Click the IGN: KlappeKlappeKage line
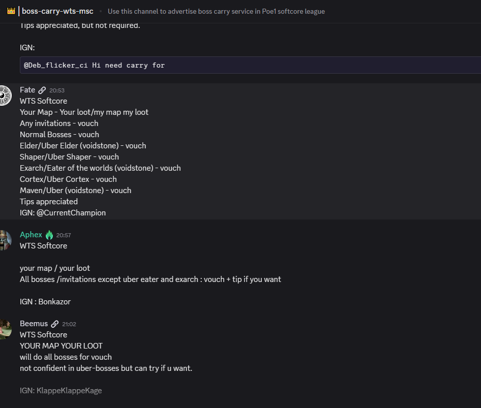The width and height of the screenshot is (481, 408). pyautogui.click(x=61, y=391)
